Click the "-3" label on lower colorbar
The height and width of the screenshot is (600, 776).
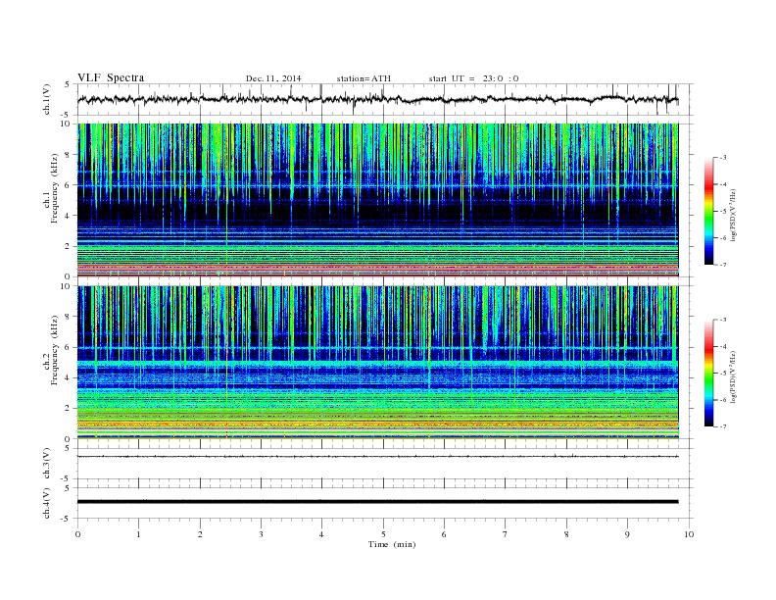723,321
